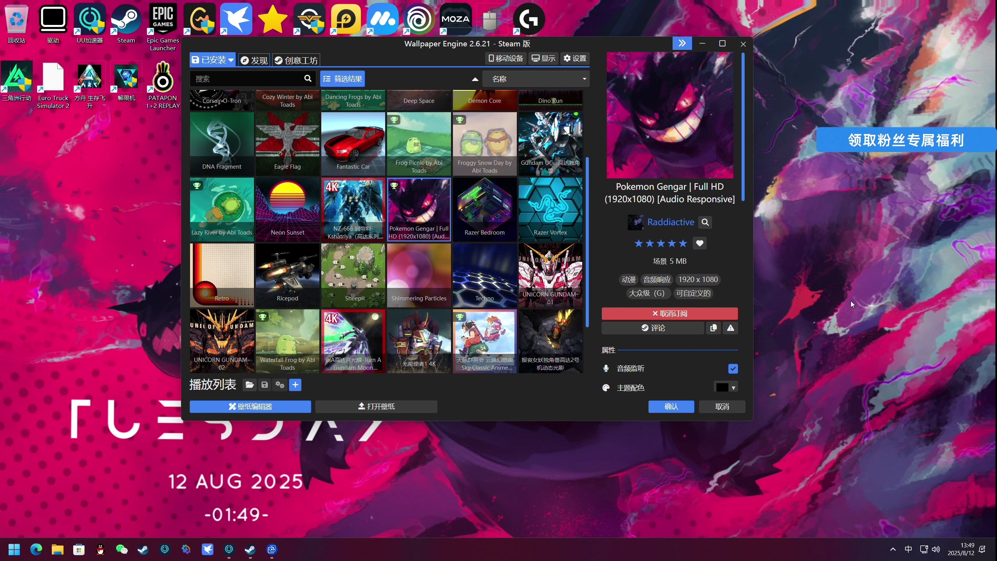This screenshot has height=561, width=997.
Task: Click the search magnifier icon in the search box
Action: pyautogui.click(x=308, y=79)
